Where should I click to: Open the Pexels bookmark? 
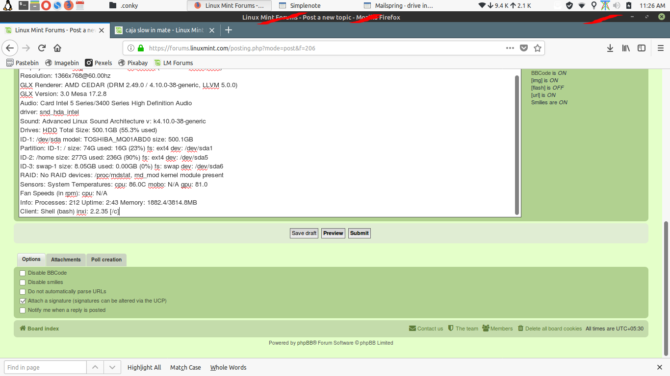[x=99, y=63]
